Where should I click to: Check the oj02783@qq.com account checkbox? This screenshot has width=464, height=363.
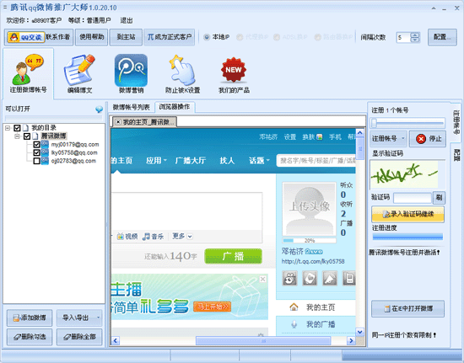point(36,161)
